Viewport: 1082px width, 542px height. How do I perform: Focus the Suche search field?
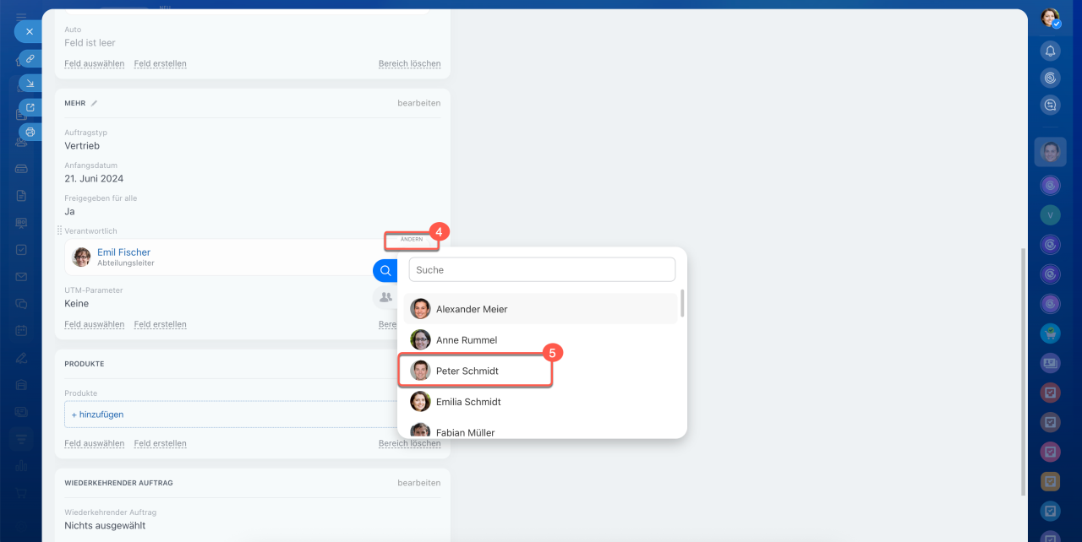(542, 270)
